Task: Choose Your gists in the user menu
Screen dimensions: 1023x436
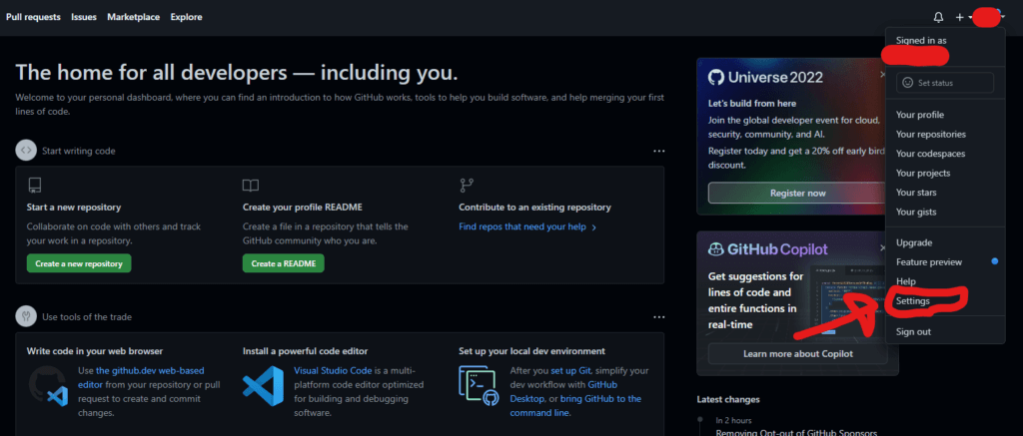Action: [916, 212]
